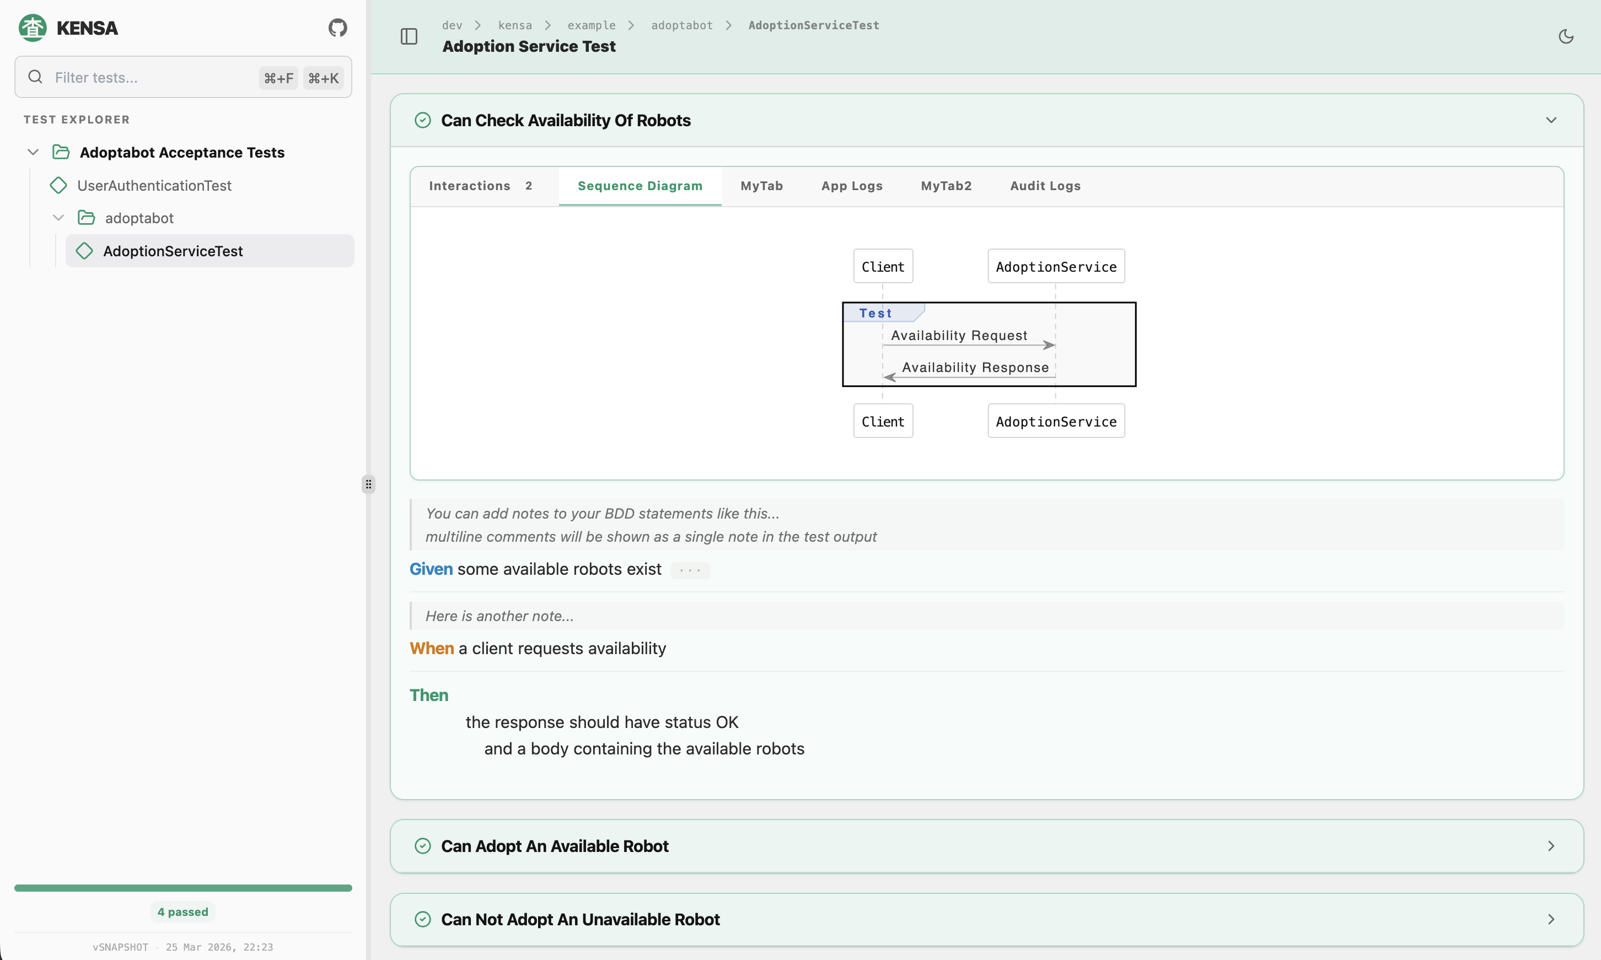Click the passed check icon beside Can Adopt An Available Robot
Image resolution: width=1601 pixels, height=960 pixels.
pyautogui.click(x=423, y=845)
